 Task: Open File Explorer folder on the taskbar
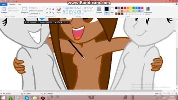pos(35,98)
